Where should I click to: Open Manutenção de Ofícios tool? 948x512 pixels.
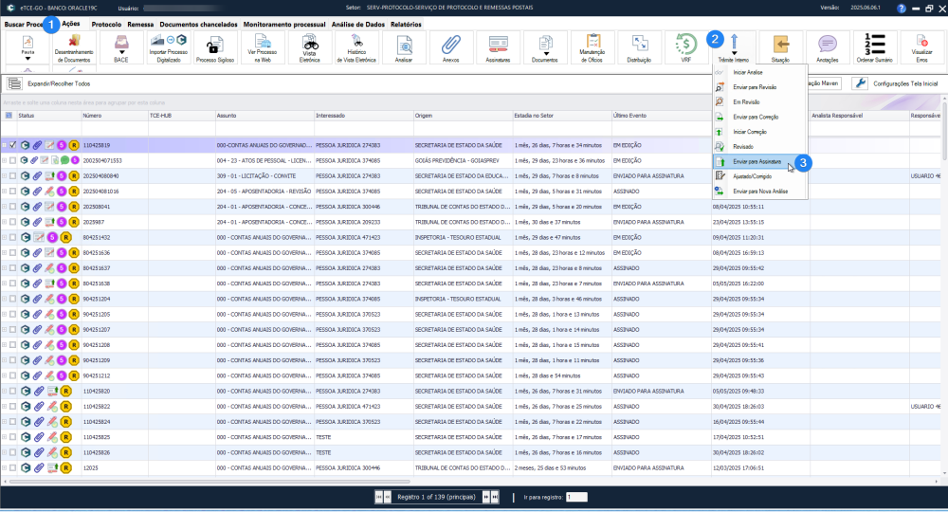[592, 47]
